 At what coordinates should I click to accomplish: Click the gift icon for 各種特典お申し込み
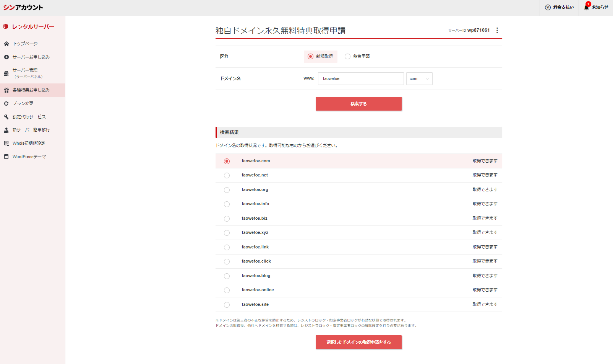click(x=6, y=90)
